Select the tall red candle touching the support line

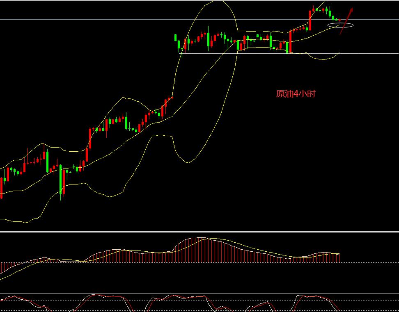coord(290,42)
